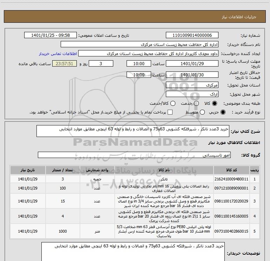Image resolution: width=270 pixels, height=261 pixels.
Task: Click the ردیف column header
Action: coord(255,170)
